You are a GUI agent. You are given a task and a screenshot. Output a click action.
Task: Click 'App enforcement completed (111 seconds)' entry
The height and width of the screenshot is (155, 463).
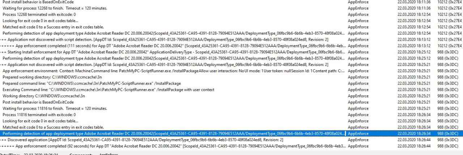pos(231,46)
